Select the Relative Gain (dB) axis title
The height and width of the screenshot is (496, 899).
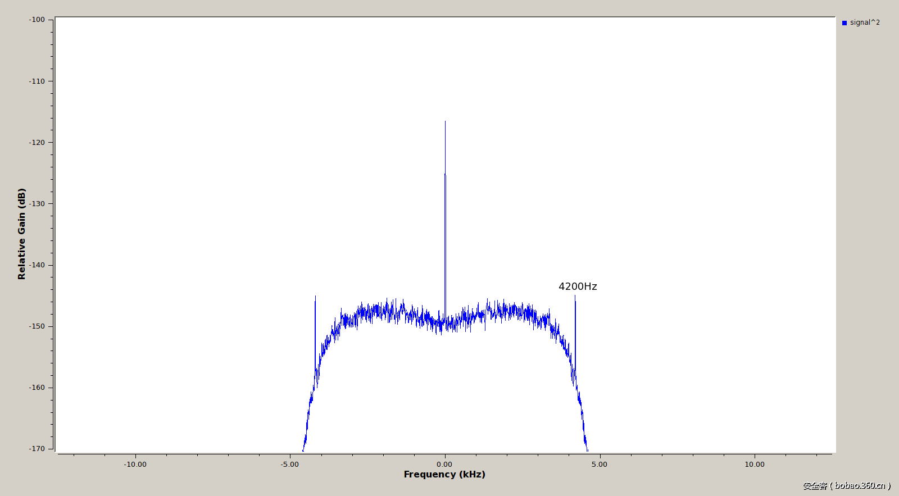point(22,234)
